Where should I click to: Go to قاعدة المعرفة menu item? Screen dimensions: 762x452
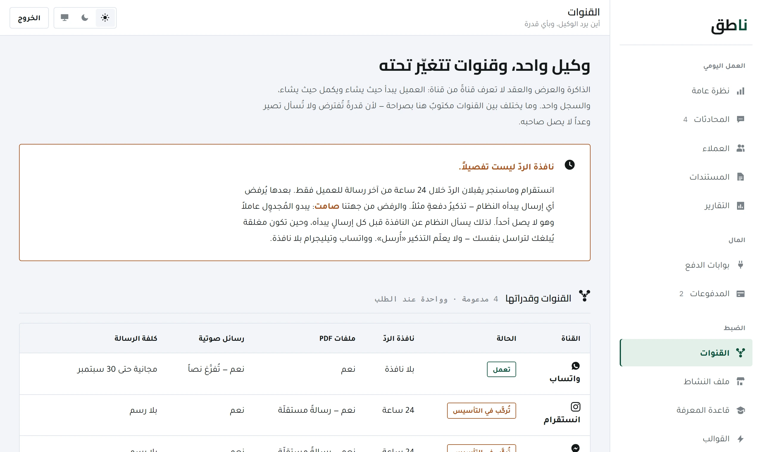coord(686,410)
